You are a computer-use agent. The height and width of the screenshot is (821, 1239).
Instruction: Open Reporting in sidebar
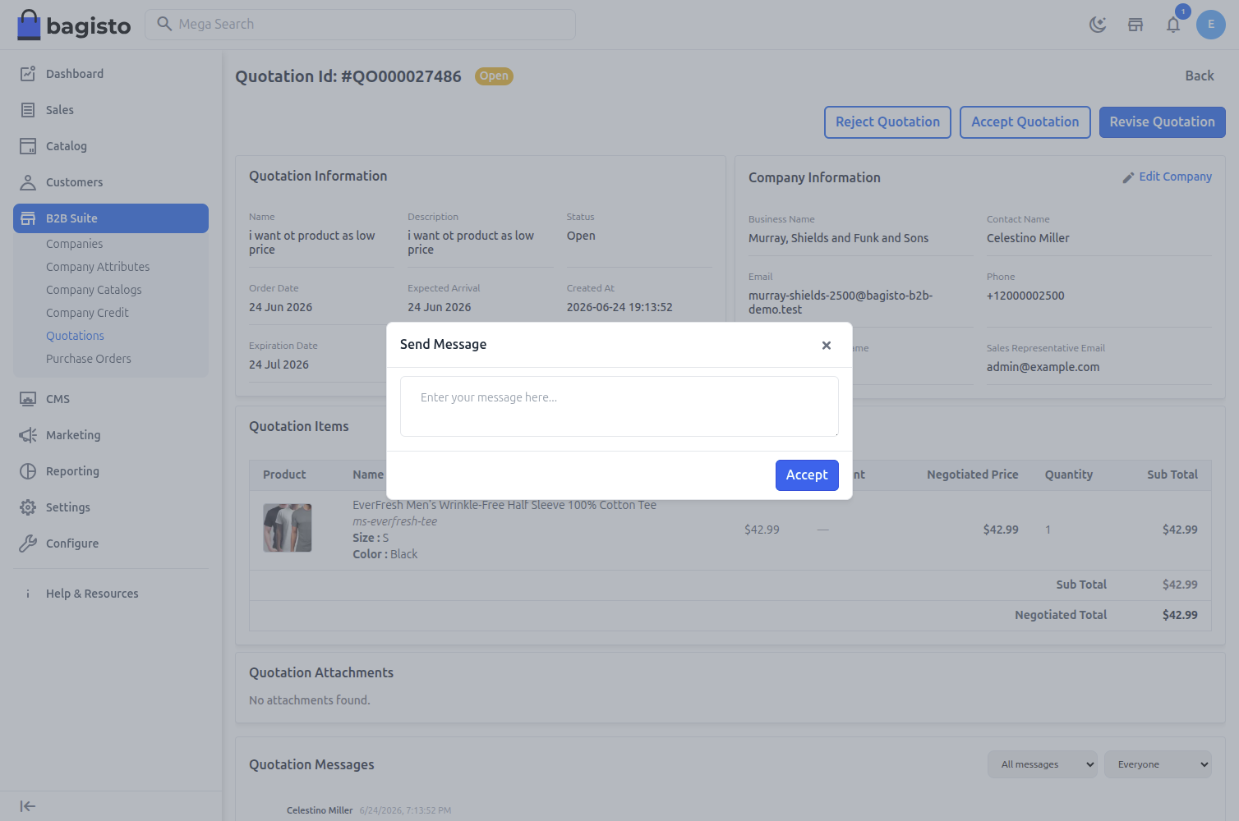(111, 471)
